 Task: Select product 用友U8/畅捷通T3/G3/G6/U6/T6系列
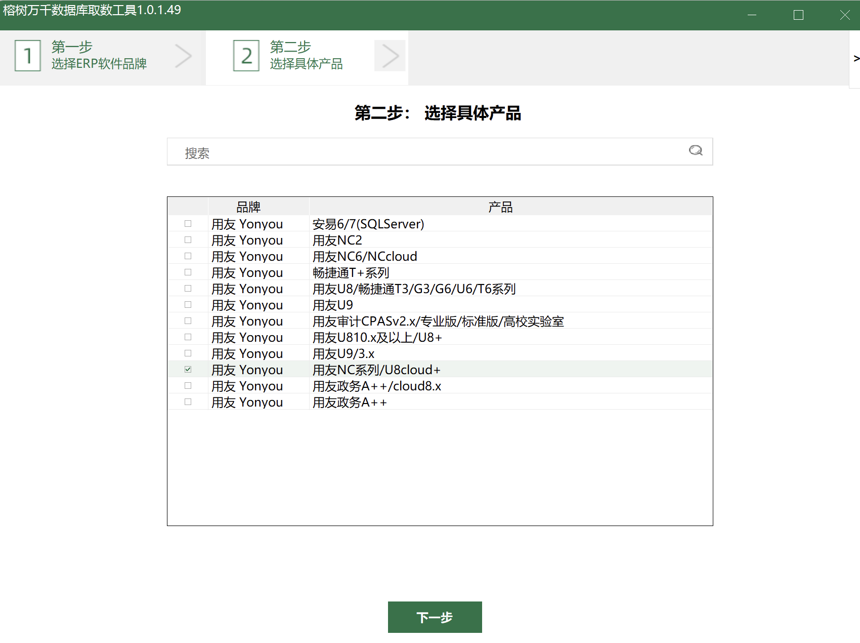(x=414, y=289)
